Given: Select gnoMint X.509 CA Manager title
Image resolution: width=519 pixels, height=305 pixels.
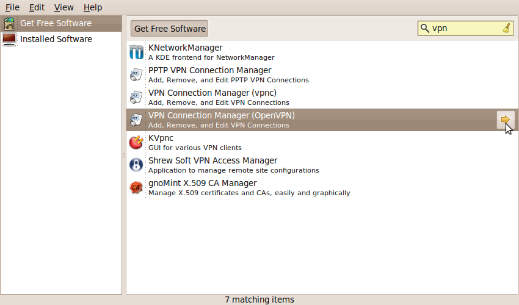Looking at the screenshot, I should click(203, 183).
